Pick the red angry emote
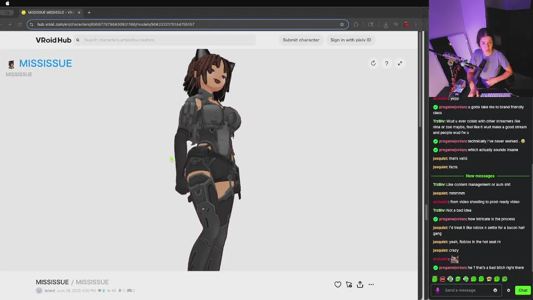 (442, 279)
